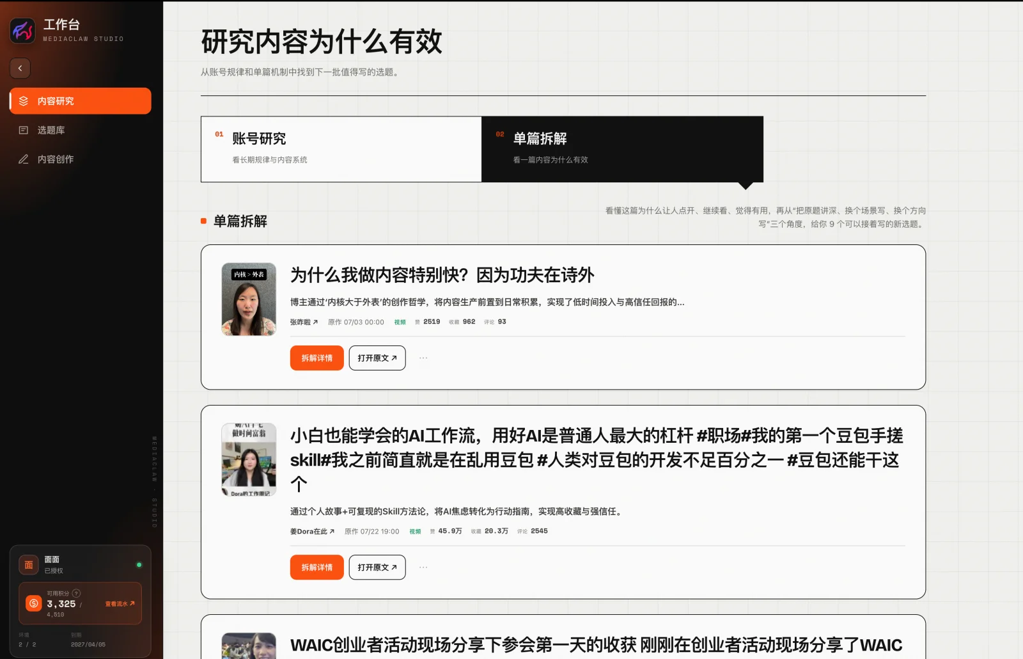Click the WAIC post thumbnail

249,646
